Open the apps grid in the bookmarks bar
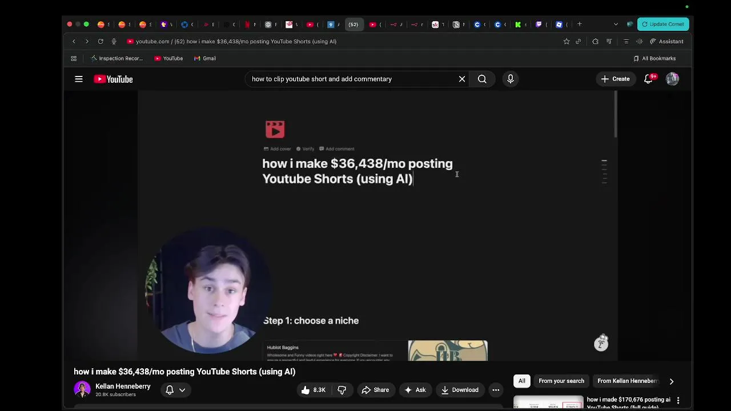 pyautogui.click(x=74, y=58)
